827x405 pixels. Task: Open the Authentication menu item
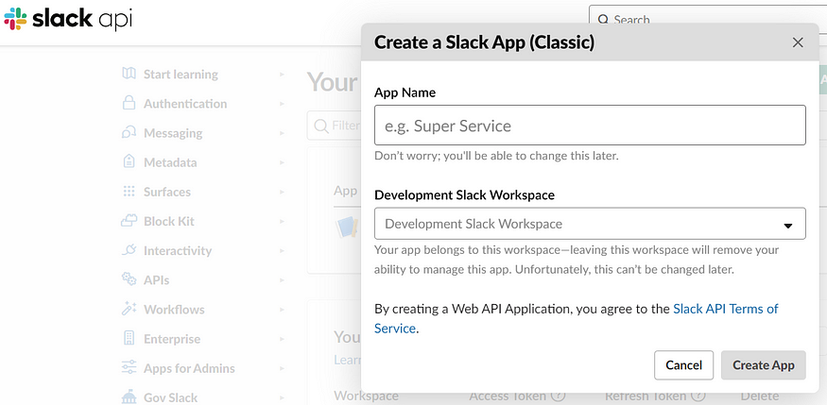[185, 104]
